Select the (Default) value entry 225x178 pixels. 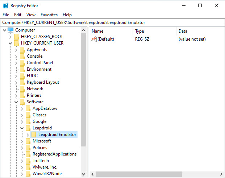point(105,39)
